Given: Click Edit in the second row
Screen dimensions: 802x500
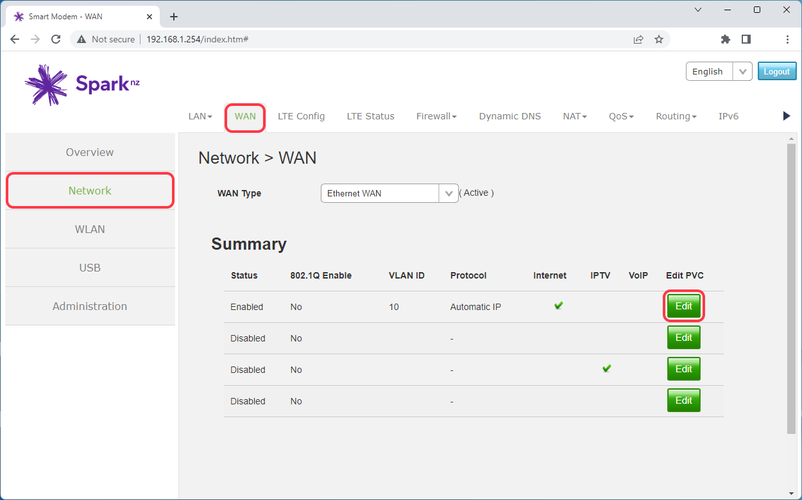Looking at the screenshot, I should [x=683, y=338].
